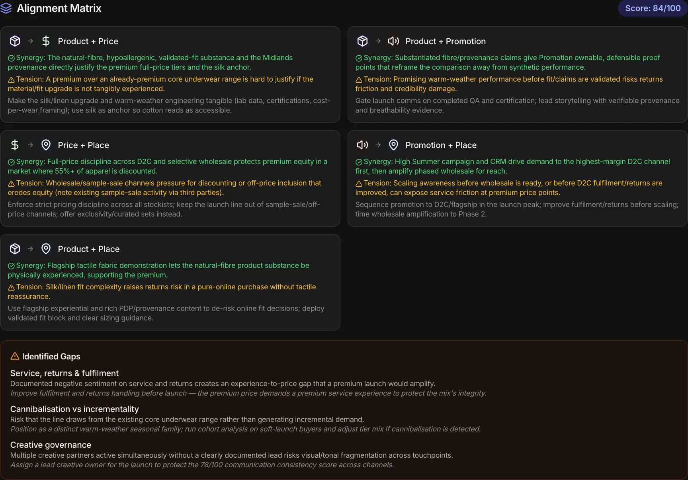Click the Alignment Matrix layers icon
Viewport: 688px width, 480px height.
[6, 8]
